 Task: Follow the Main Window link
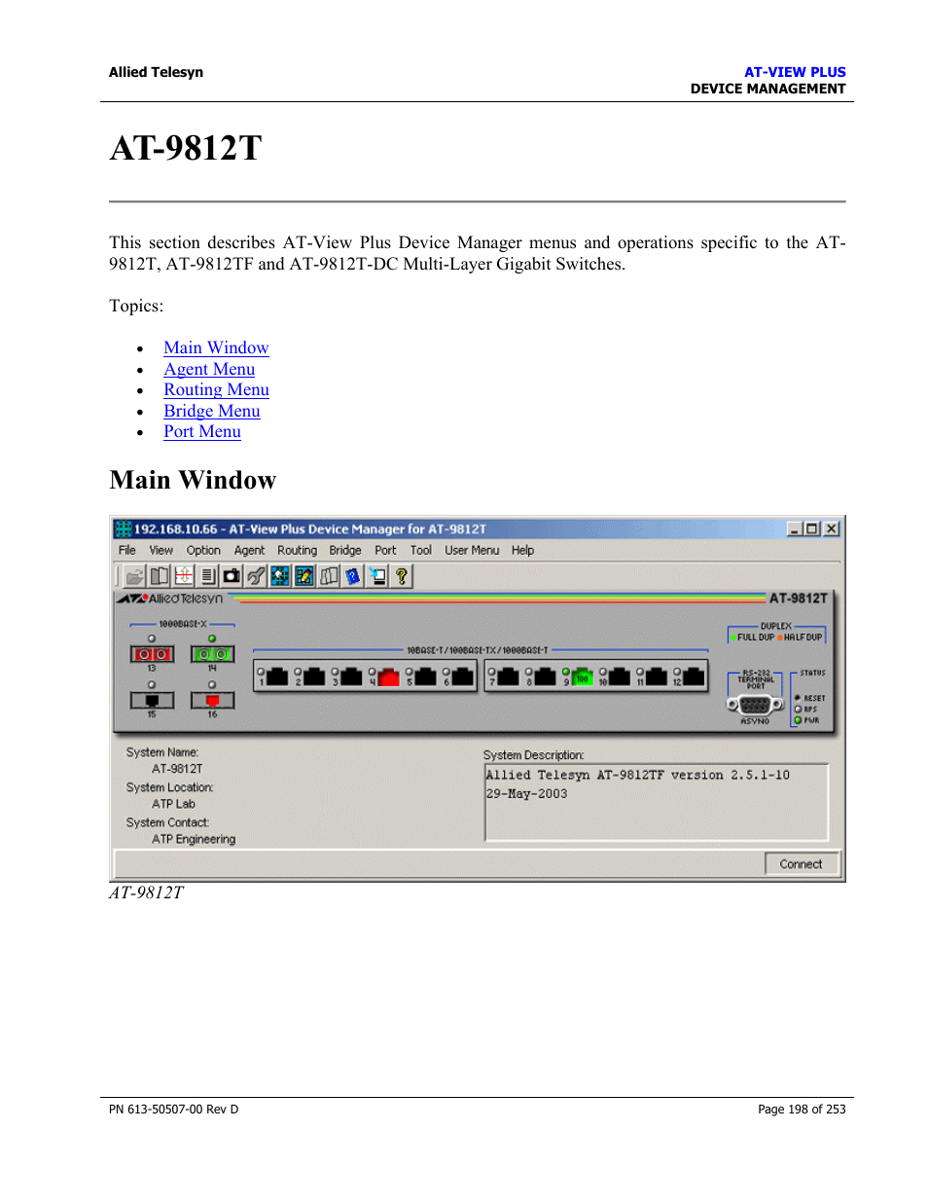pyautogui.click(x=216, y=347)
